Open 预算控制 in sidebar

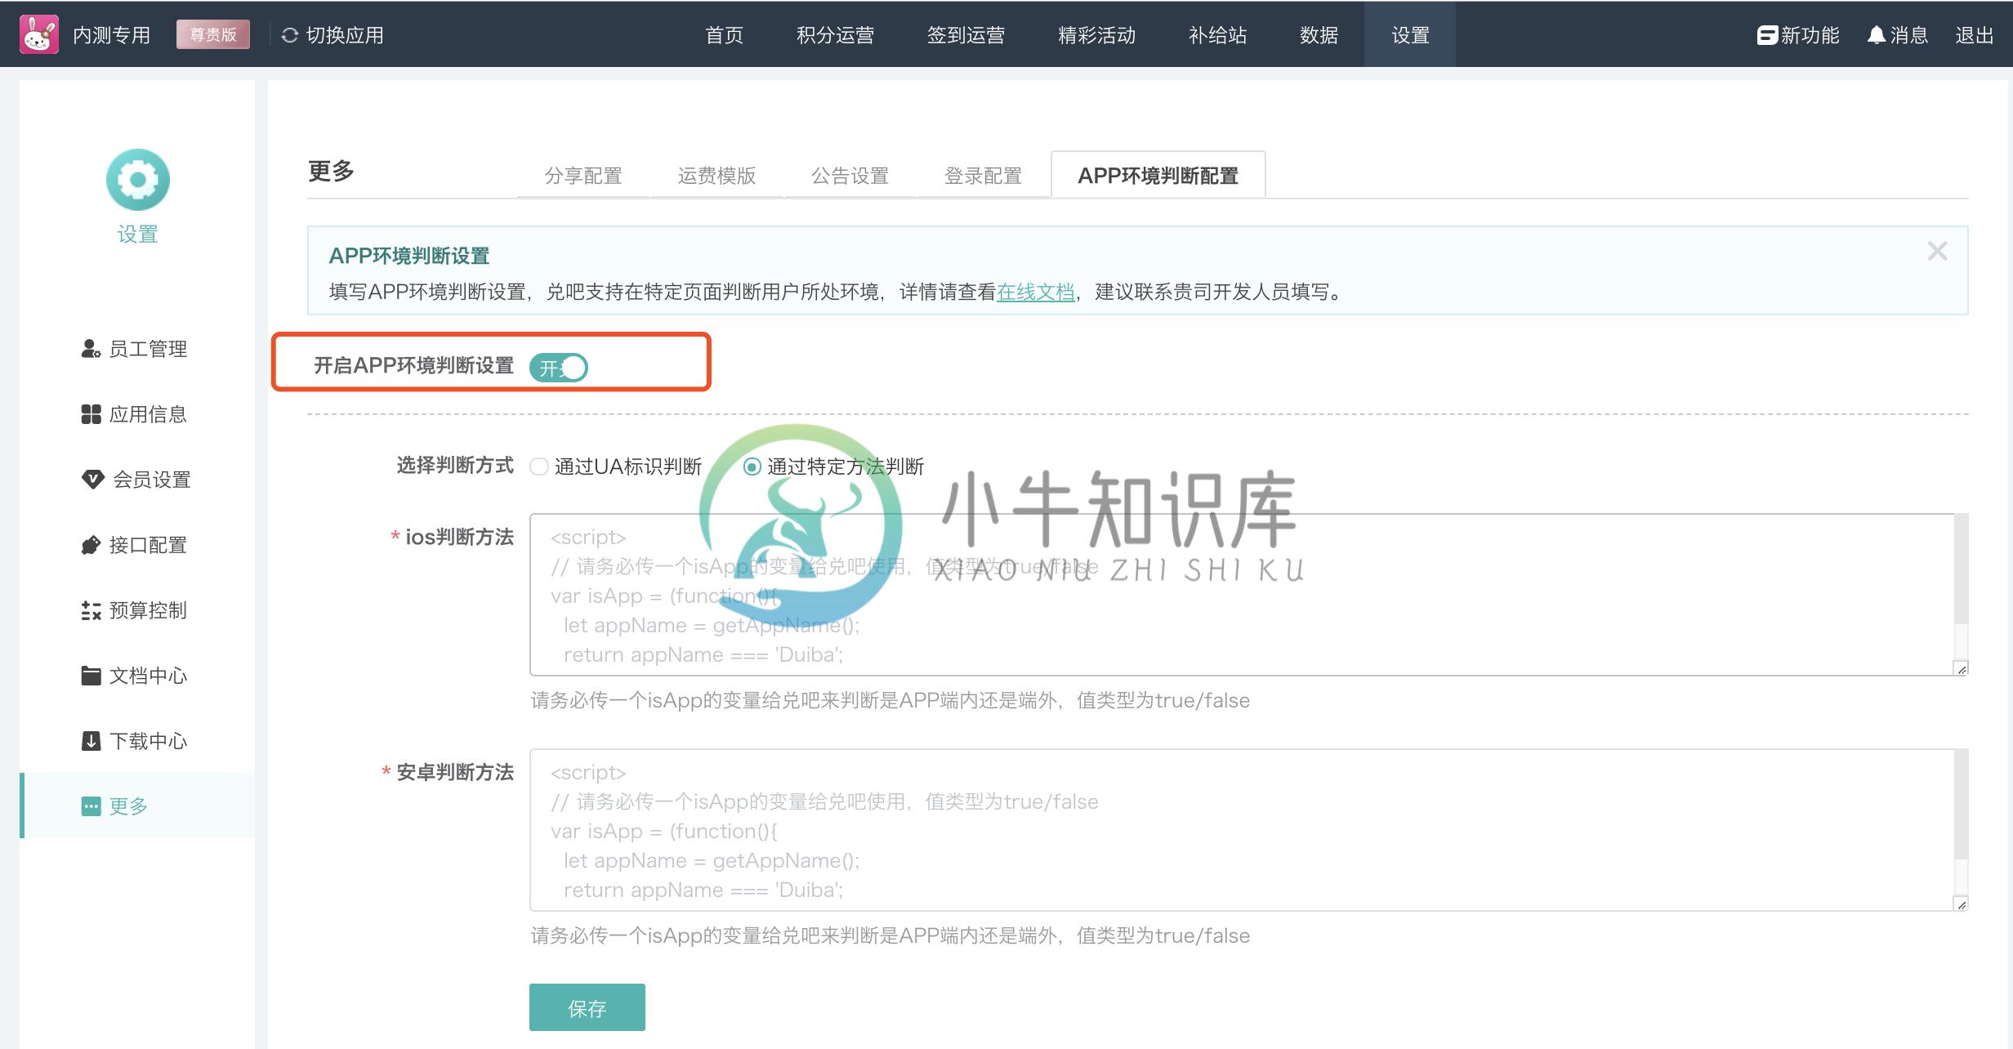(148, 610)
